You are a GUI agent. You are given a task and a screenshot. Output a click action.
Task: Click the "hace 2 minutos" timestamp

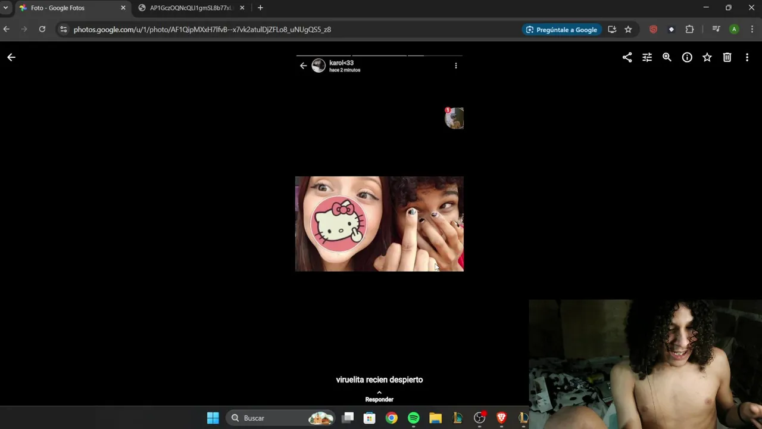click(345, 70)
